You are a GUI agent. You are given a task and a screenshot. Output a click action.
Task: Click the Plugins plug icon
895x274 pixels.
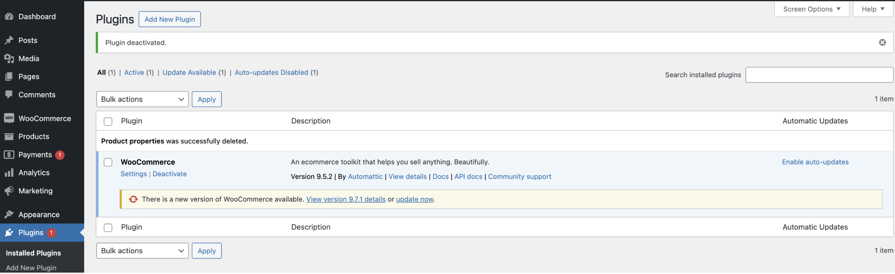coord(9,232)
